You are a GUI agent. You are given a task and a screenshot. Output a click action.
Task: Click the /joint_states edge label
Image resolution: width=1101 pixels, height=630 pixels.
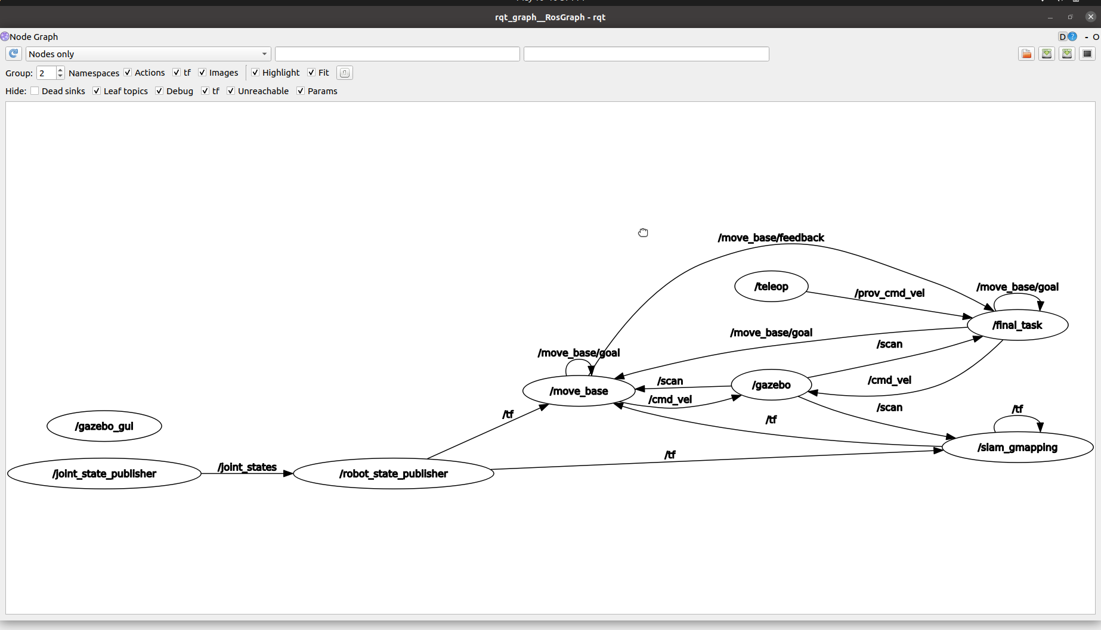(x=247, y=467)
